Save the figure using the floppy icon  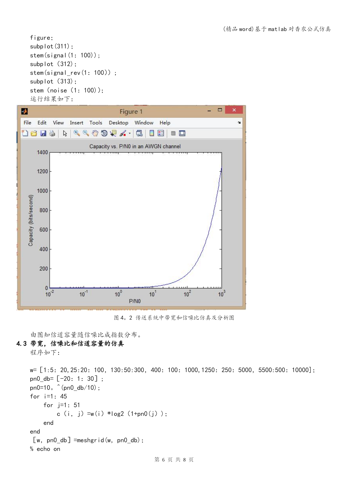coord(43,134)
